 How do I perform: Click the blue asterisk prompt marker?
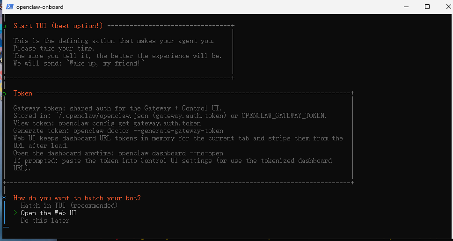(x=4, y=198)
